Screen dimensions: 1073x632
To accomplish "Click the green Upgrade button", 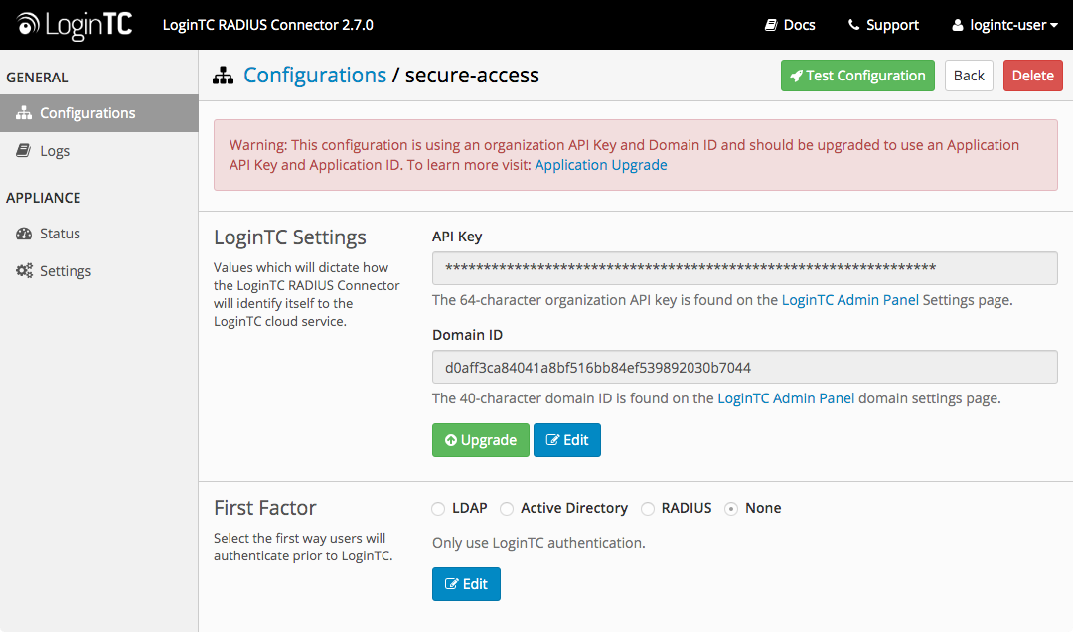I will click(x=481, y=440).
